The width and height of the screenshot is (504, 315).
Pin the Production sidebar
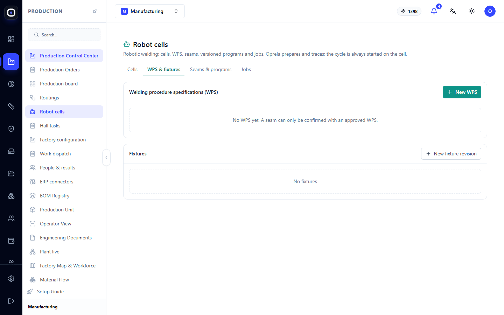(95, 11)
